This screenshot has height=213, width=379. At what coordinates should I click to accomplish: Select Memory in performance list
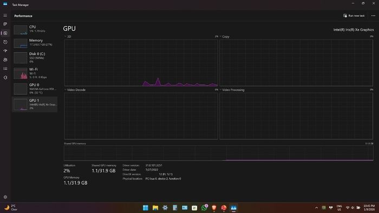(x=35, y=43)
